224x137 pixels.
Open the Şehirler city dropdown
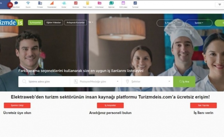pyautogui.click(x=148, y=82)
